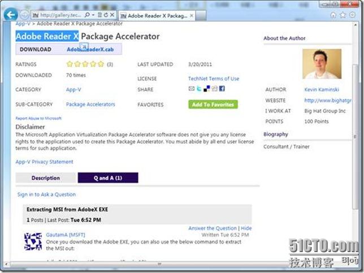Click the author profile photo
The width and height of the screenshot is (364, 273).
pyautogui.click(x=322, y=64)
